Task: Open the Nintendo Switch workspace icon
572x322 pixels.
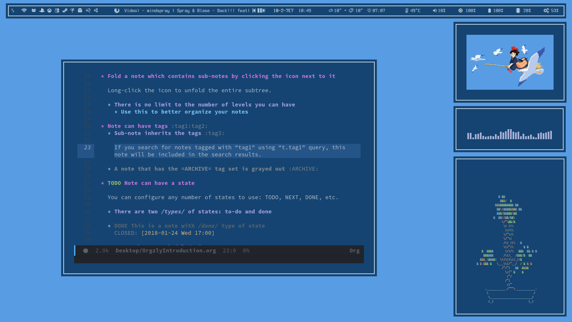Action: (x=57, y=10)
